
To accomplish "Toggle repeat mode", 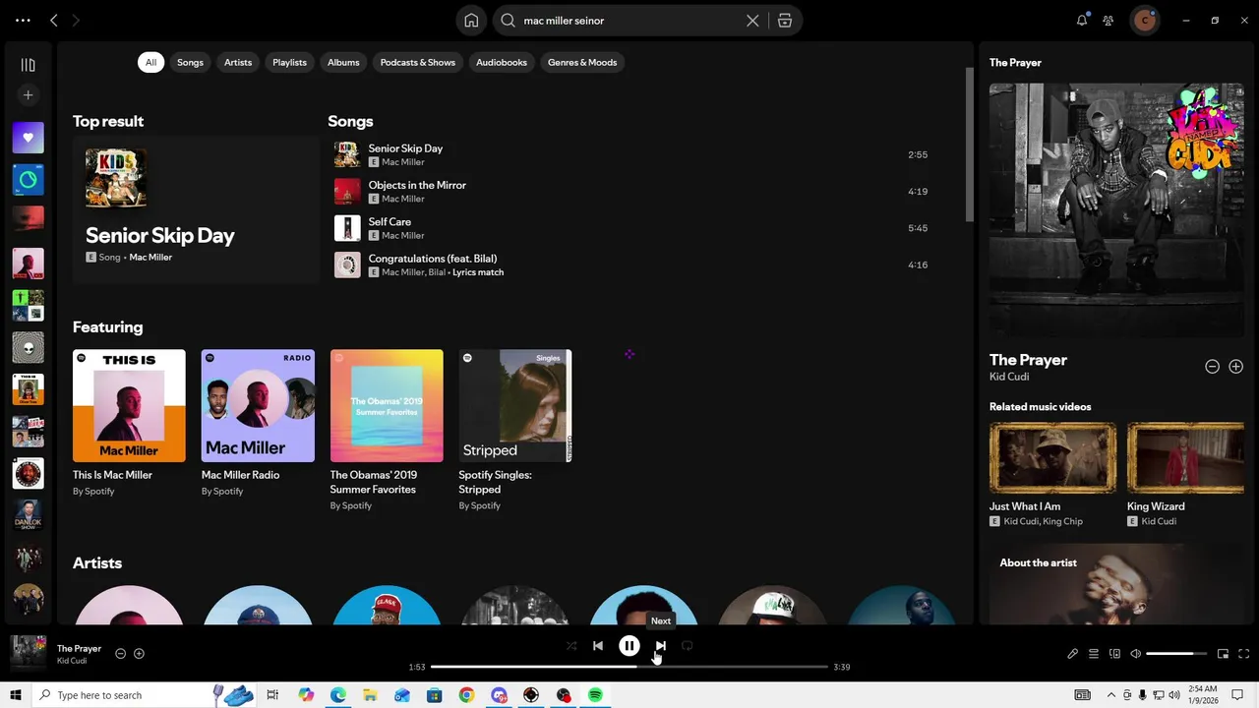I will coord(688,646).
